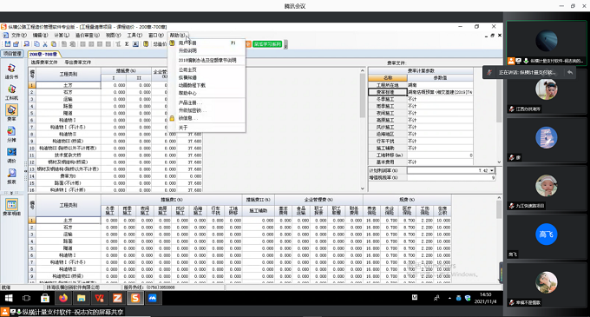Click the parameter panel scrollbar down arrow

point(499,162)
